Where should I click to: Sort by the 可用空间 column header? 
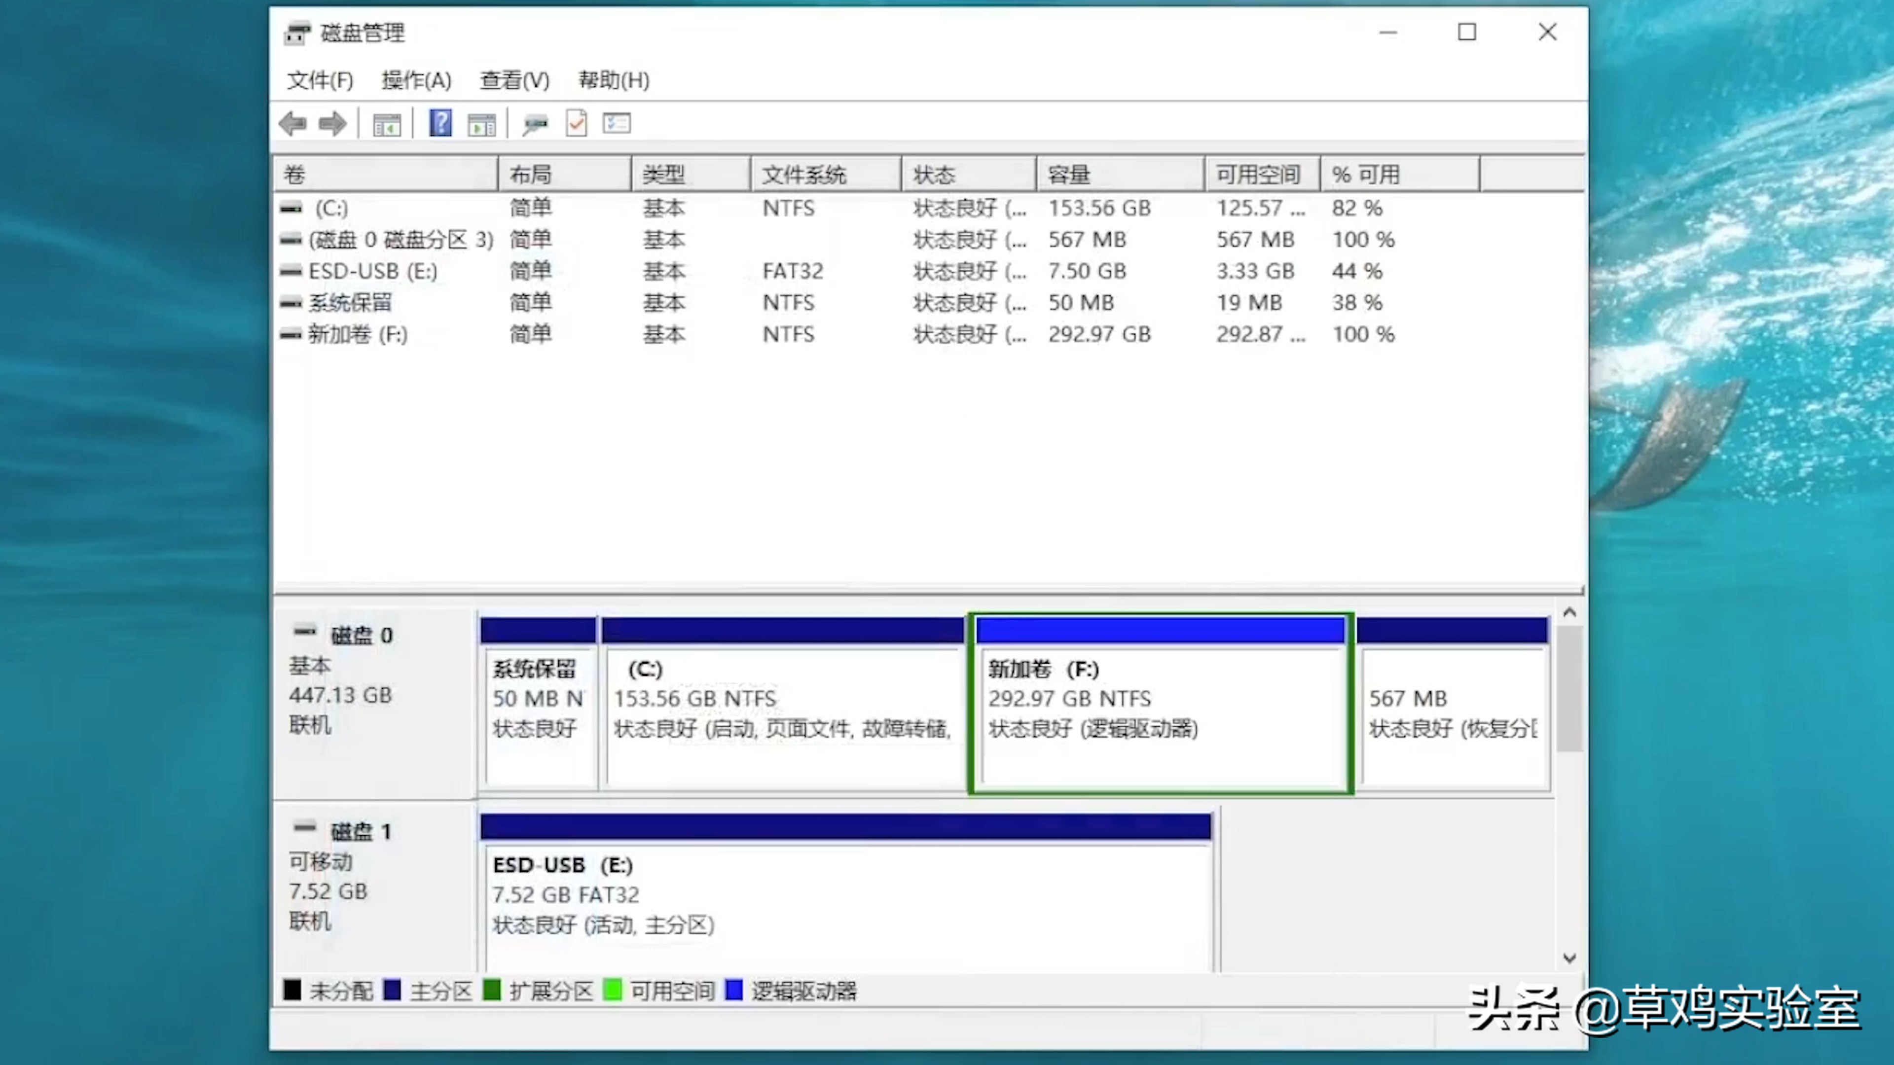tap(1263, 175)
